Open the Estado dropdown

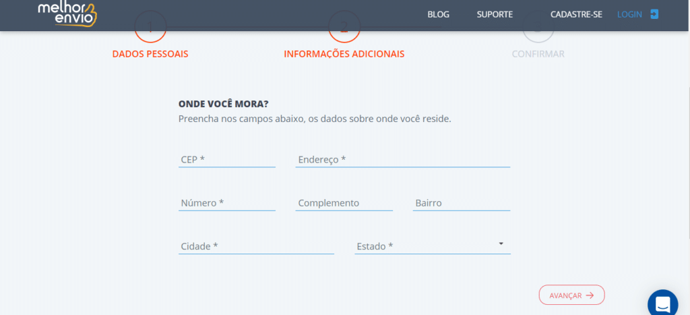click(433, 246)
